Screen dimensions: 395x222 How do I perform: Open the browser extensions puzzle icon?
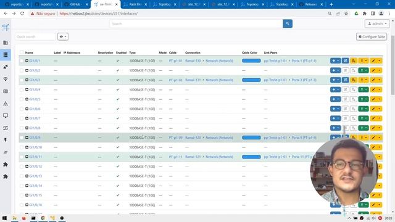point(365,14)
